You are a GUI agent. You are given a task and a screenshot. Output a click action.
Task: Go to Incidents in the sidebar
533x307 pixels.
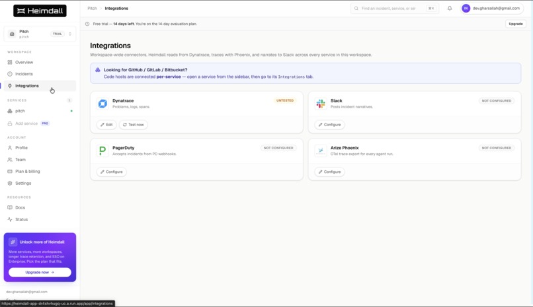coord(40,74)
